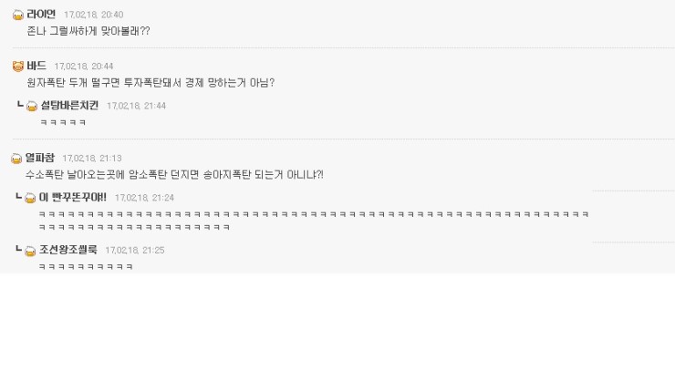Click the profile icon beside 라이언
The height and width of the screenshot is (392, 675).
pos(18,15)
